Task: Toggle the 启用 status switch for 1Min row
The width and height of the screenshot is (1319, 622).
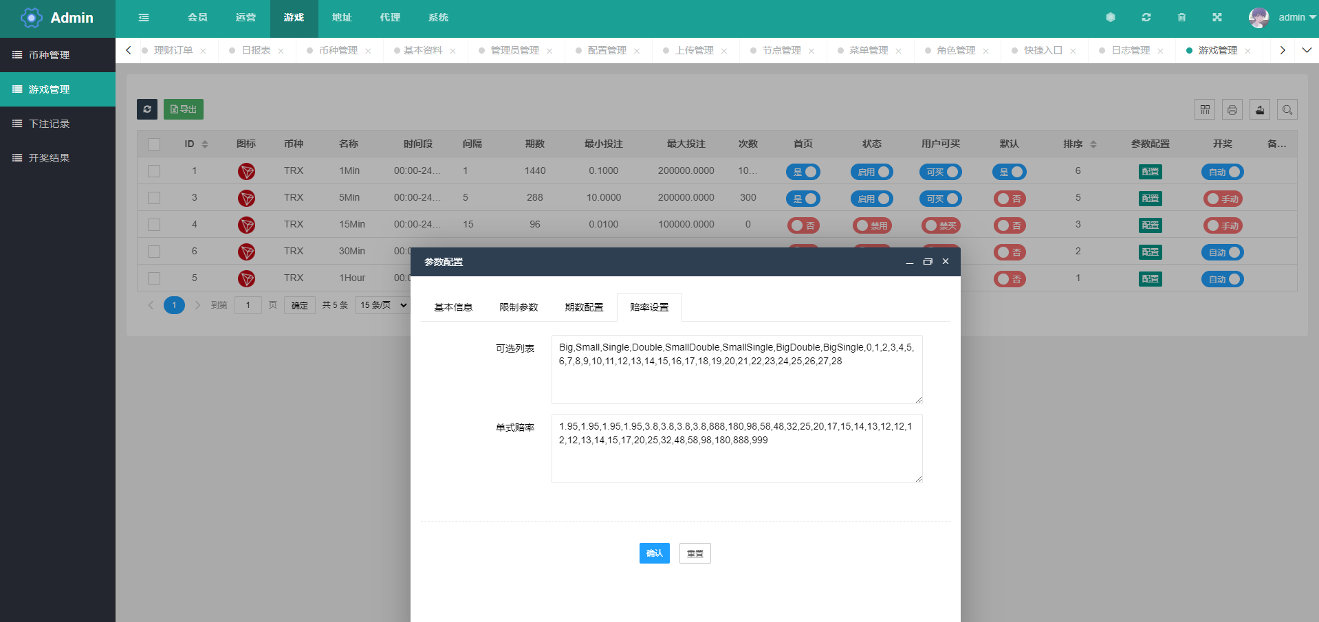Action: [871, 172]
